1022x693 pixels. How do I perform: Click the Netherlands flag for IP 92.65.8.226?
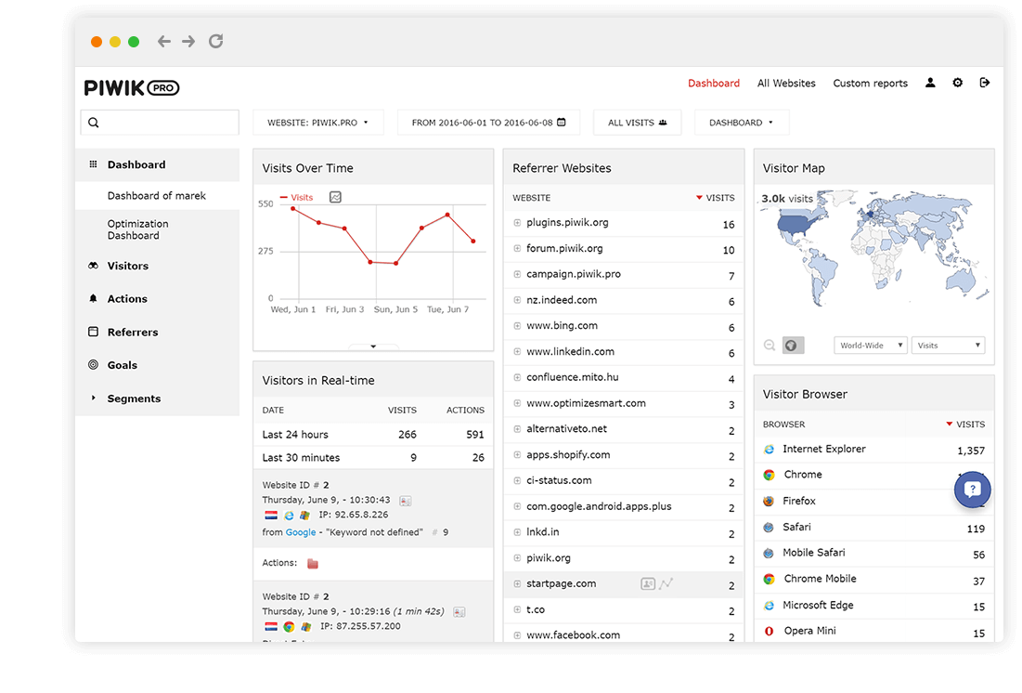pyautogui.click(x=271, y=516)
